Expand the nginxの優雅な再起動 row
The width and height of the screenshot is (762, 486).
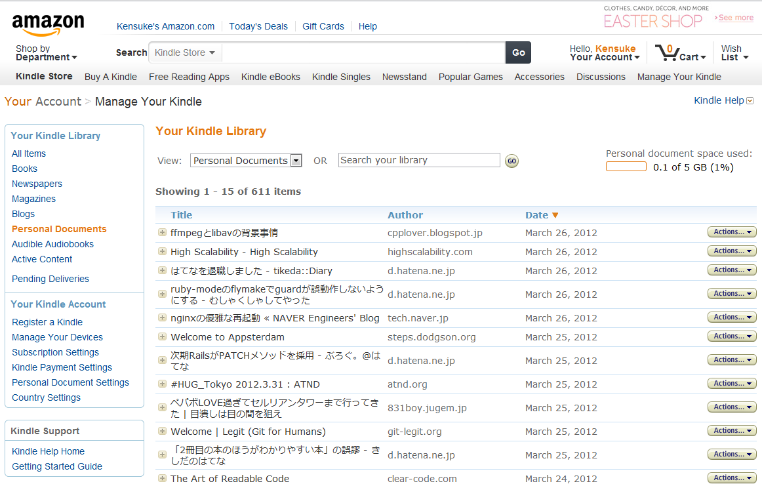[163, 318]
